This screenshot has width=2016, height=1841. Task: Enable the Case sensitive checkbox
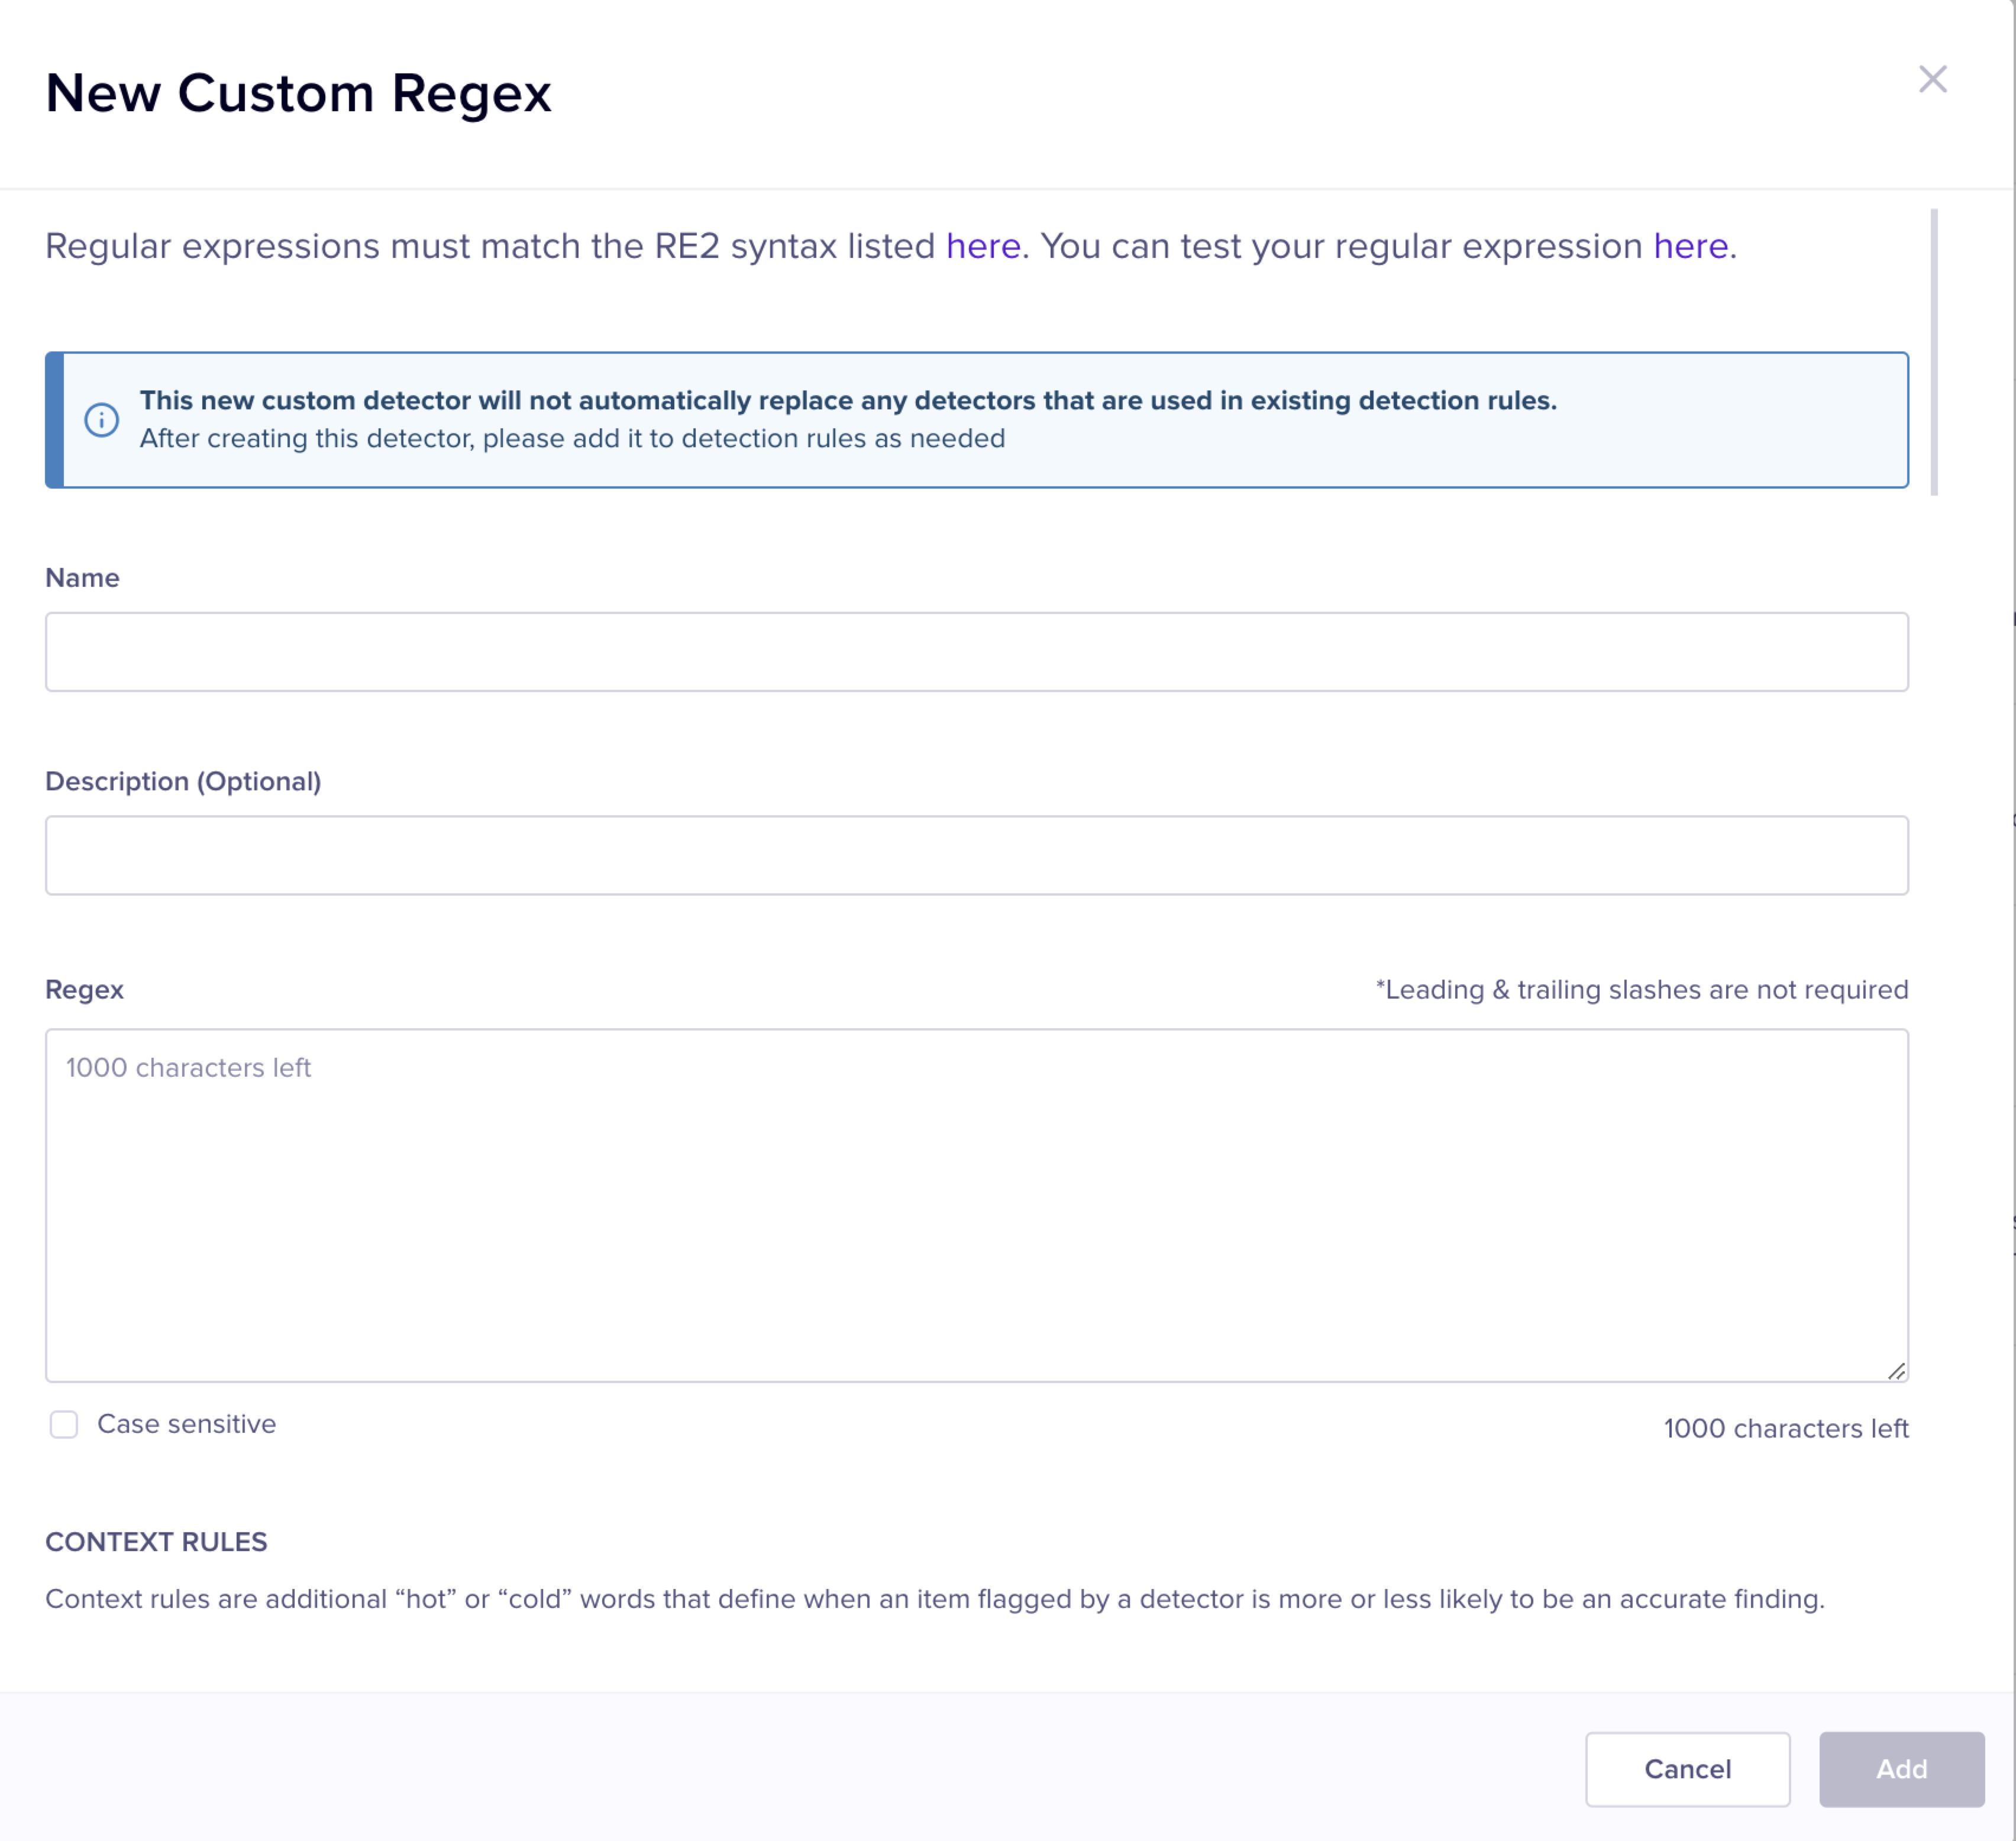pos(64,1424)
